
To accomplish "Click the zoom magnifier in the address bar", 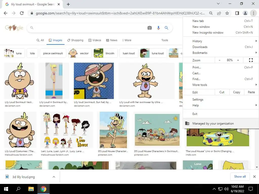I will pyautogui.click(x=211, y=13).
